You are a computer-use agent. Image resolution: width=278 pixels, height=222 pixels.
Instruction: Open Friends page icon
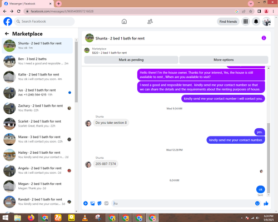tap(150, 22)
